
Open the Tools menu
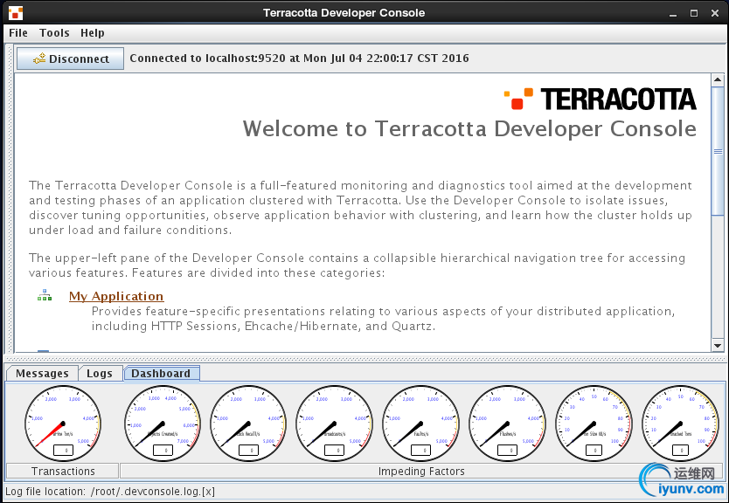coord(54,33)
